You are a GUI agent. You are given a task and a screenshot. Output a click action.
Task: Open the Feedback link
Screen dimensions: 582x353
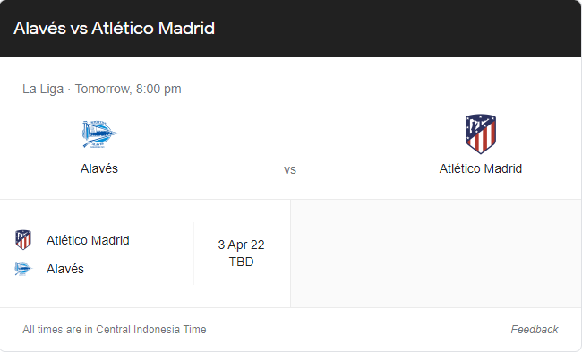[535, 329]
